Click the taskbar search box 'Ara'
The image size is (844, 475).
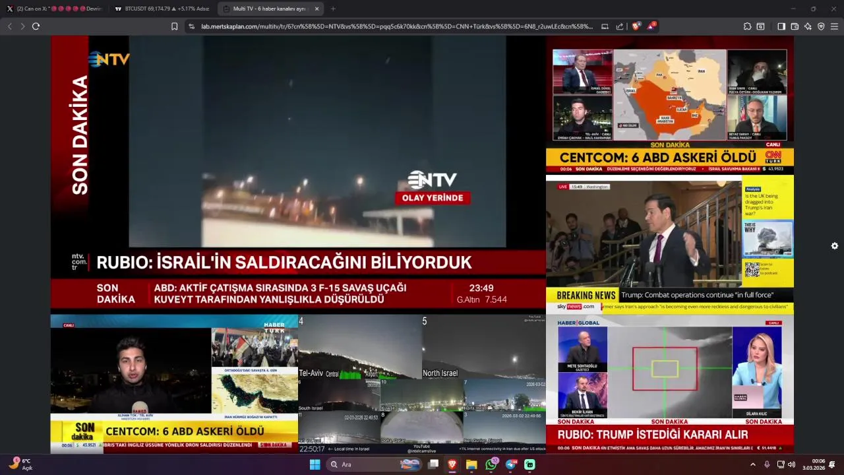click(x=375, y=464)
